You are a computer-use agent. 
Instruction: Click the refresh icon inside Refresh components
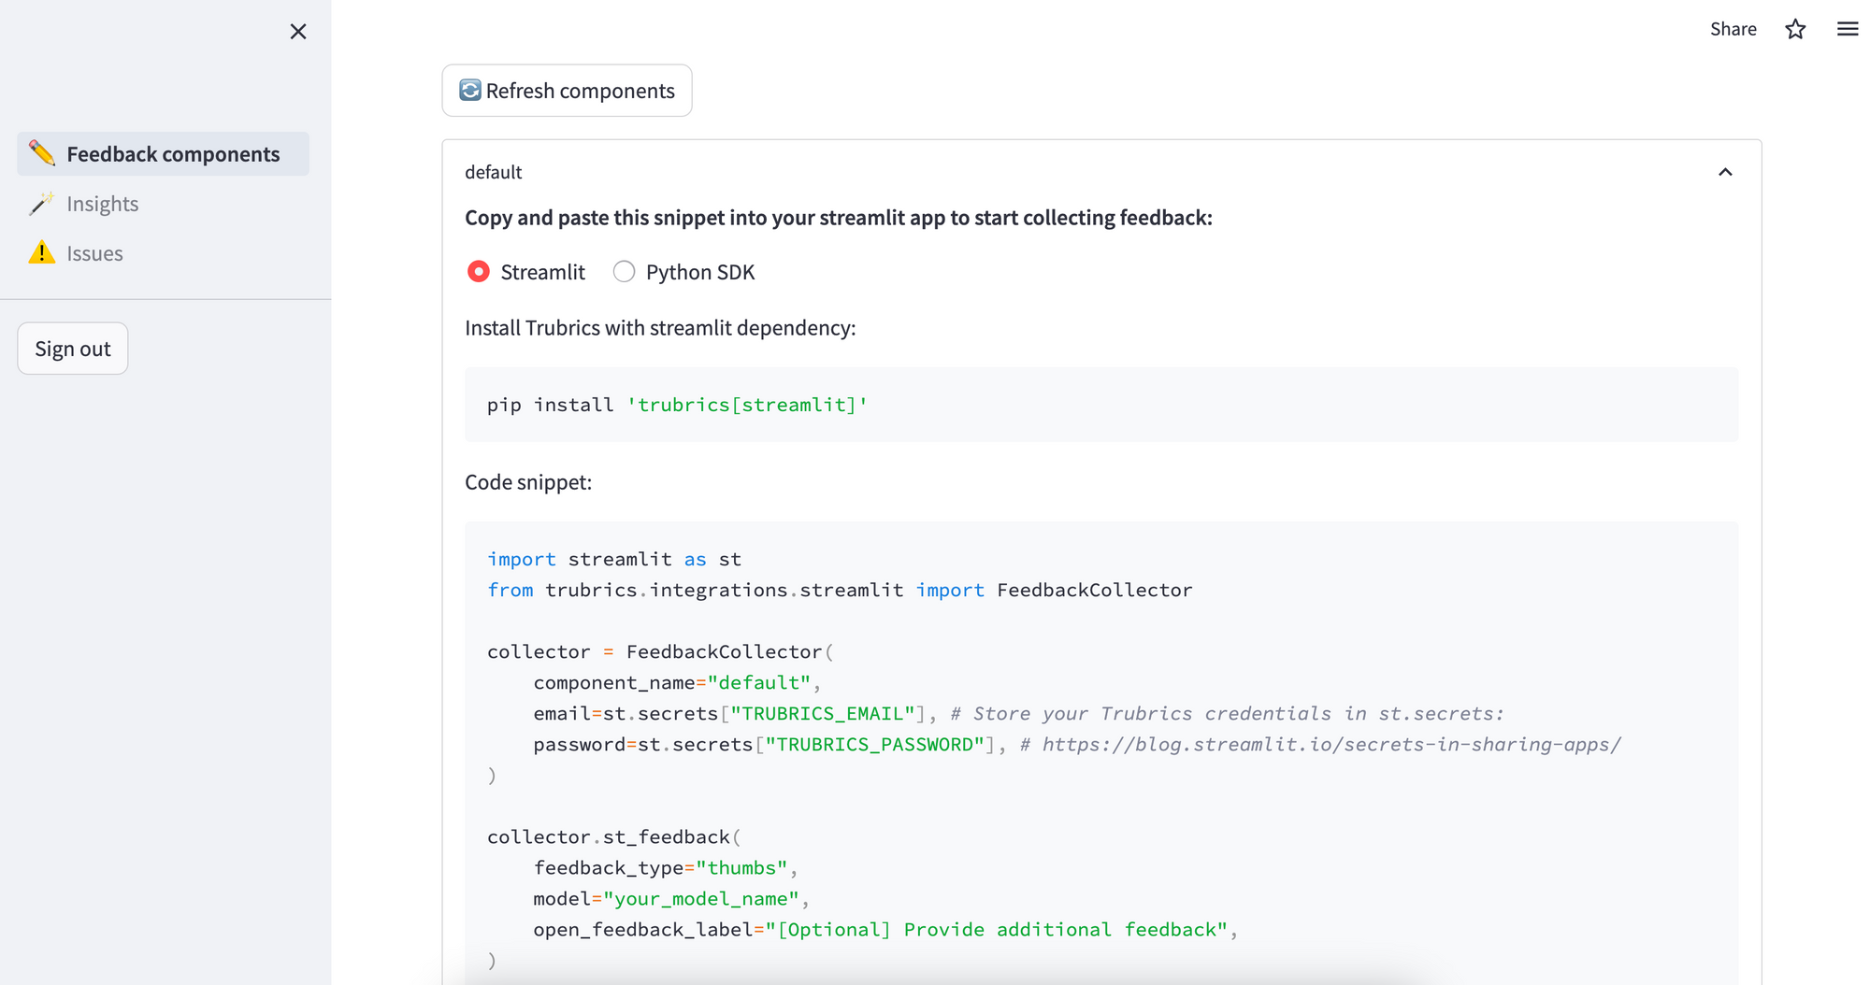point(468,90)
